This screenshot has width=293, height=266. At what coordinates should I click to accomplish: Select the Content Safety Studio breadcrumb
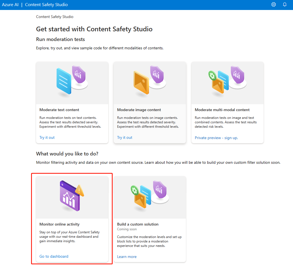(55, 17)
